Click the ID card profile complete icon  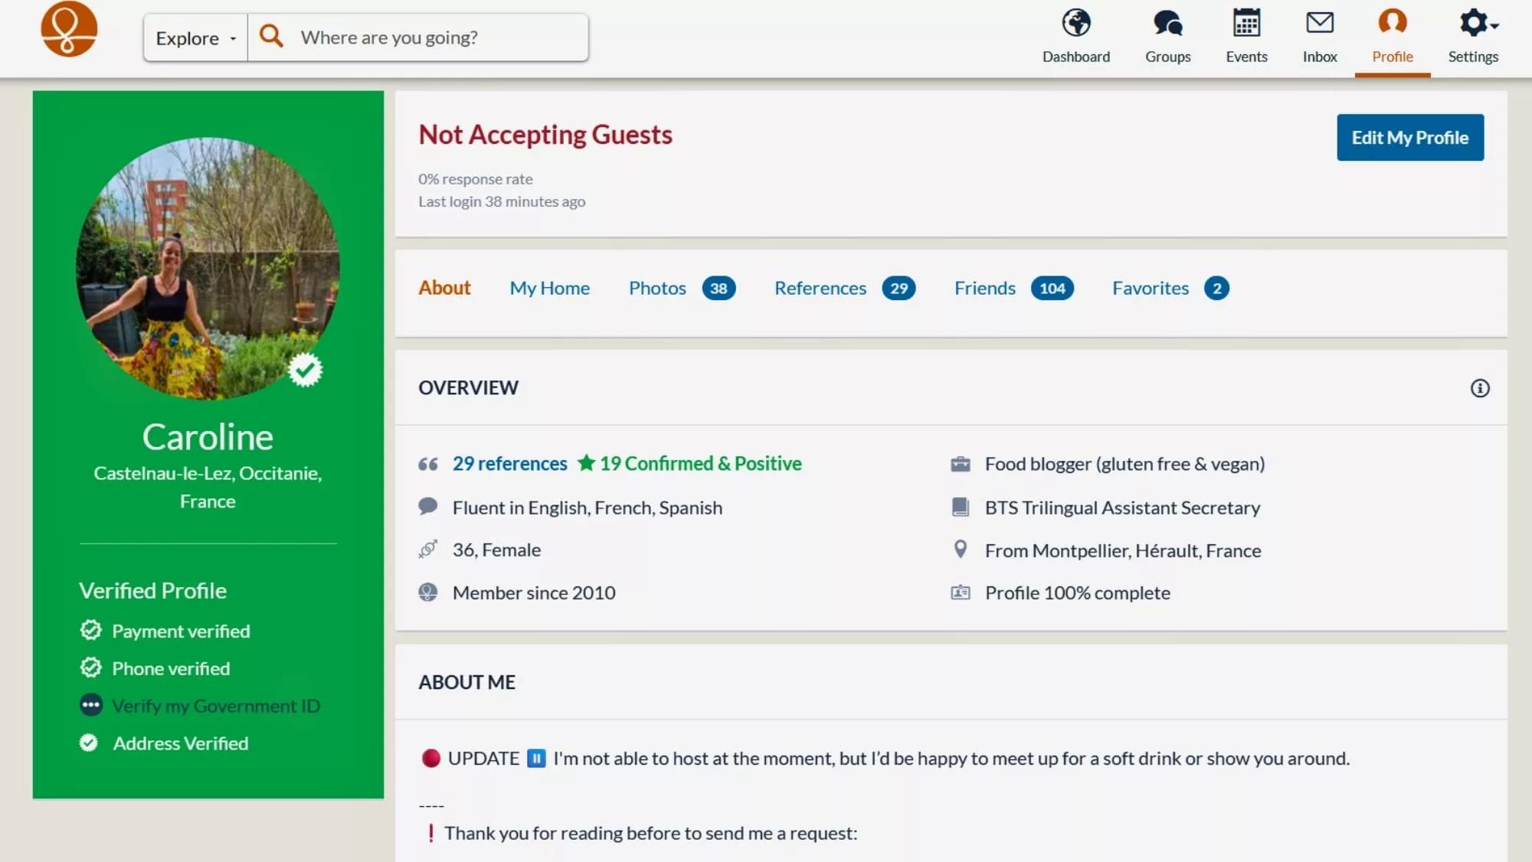pos(960,593)
